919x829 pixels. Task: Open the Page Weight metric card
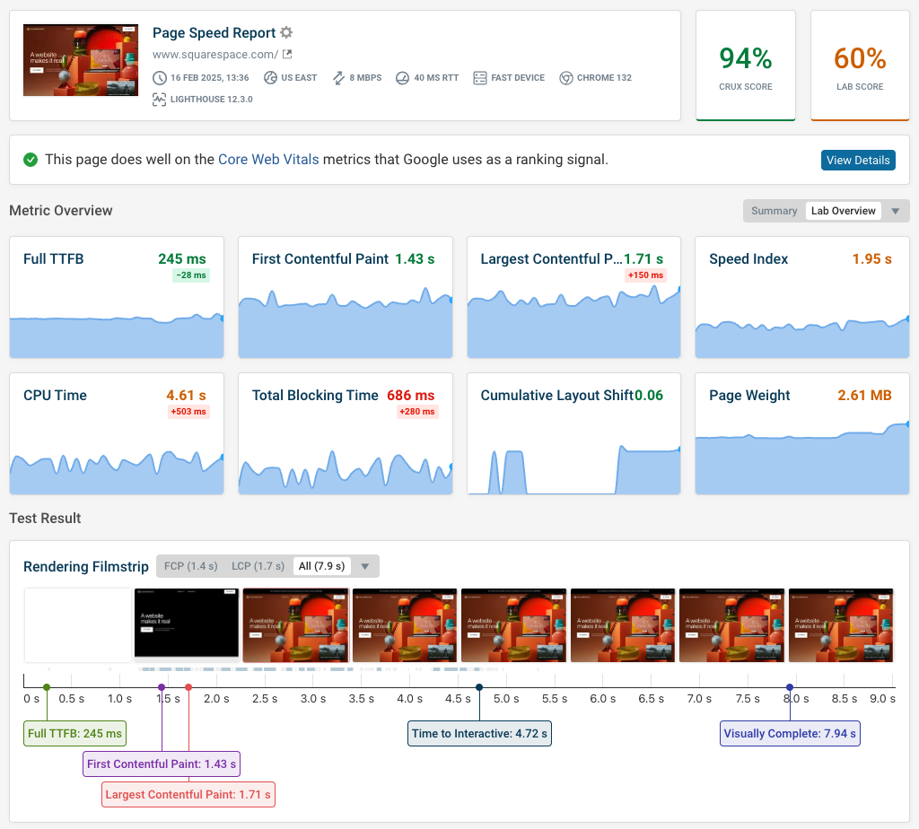[802, 433]
